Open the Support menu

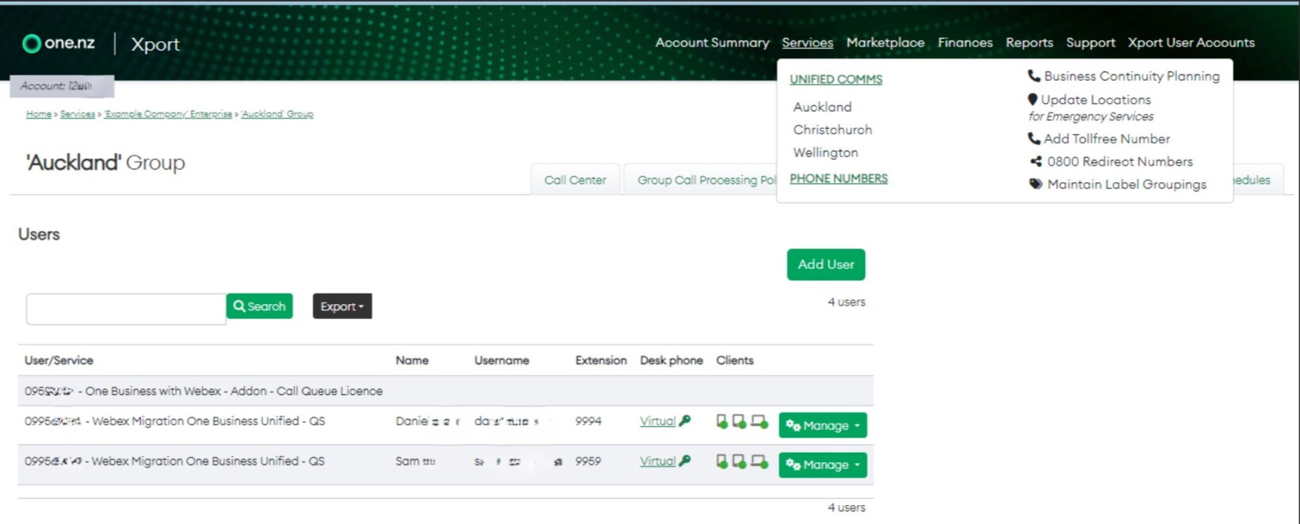(x=1090, y=43)
